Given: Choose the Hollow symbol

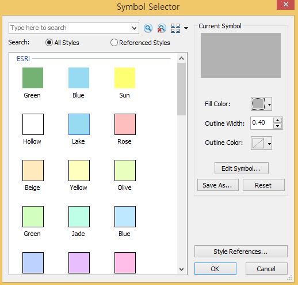Looking at the screenshot, I should [x=33, y=124].
